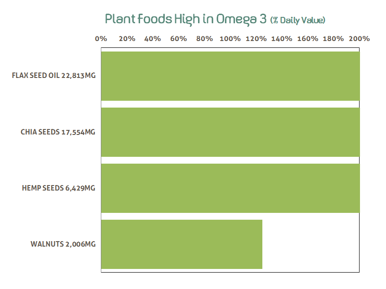The image size is (386, 289).
Task: Select the Walnuts bar in the chart
Action: 182,244
